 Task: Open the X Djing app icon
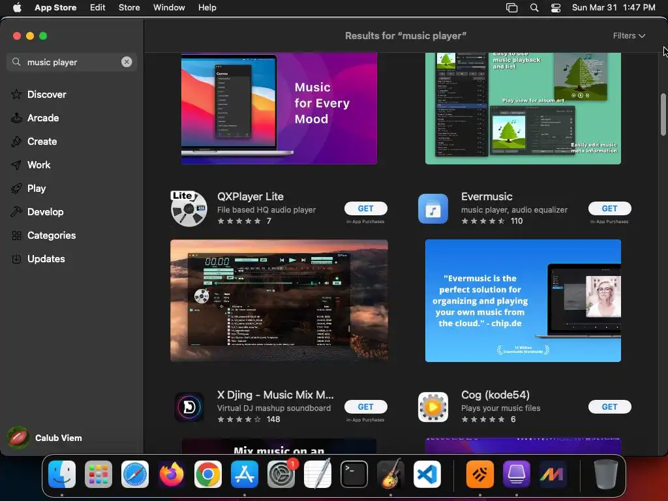pos(189,407)
